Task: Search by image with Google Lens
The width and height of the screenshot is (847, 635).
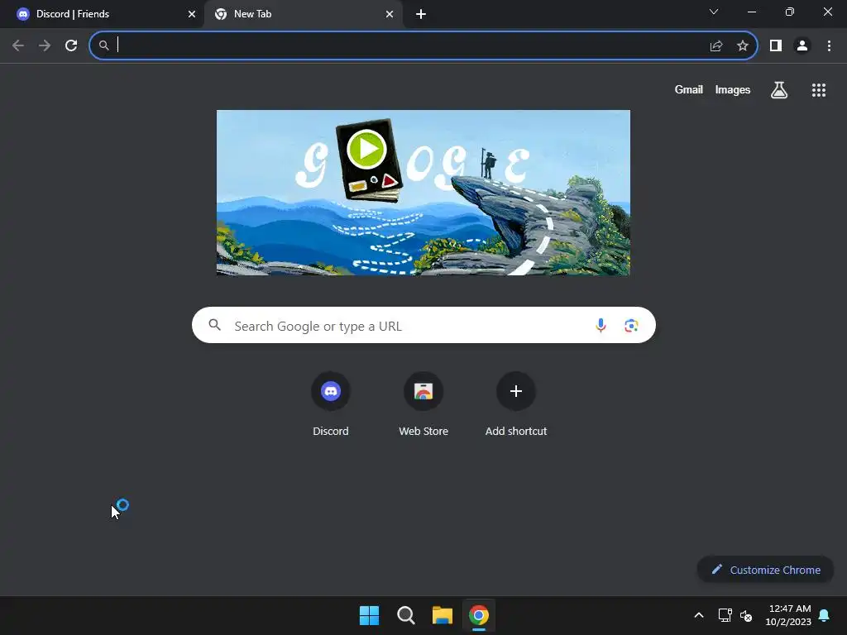Action: coord(631,326)
